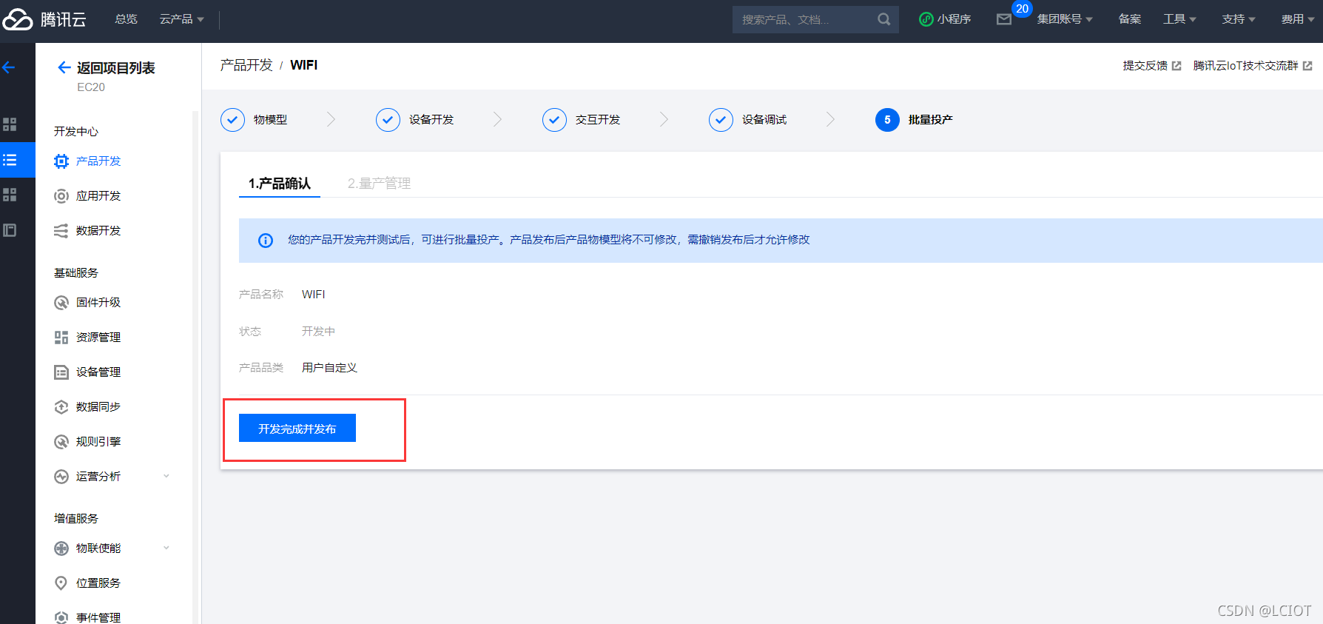Open 产品开发 in the sidebar
The height and width of the screenshot is (624, 1323).
pos(98,161)
